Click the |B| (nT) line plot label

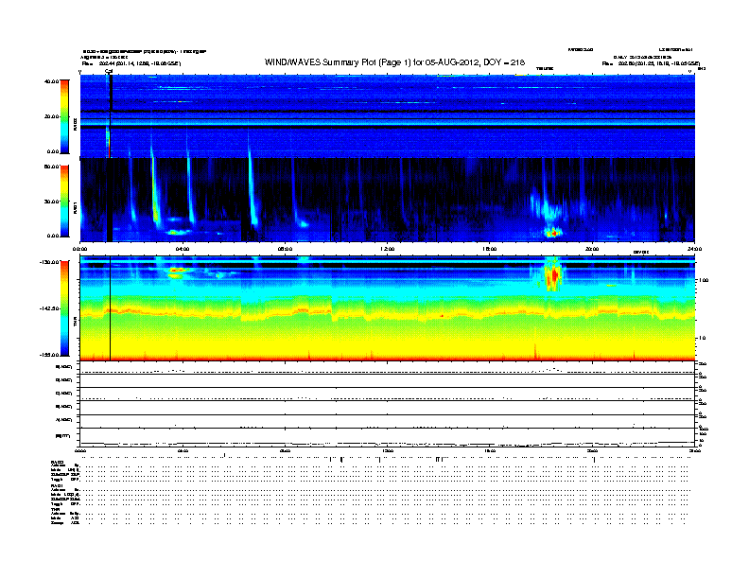(x=62, y=436)
